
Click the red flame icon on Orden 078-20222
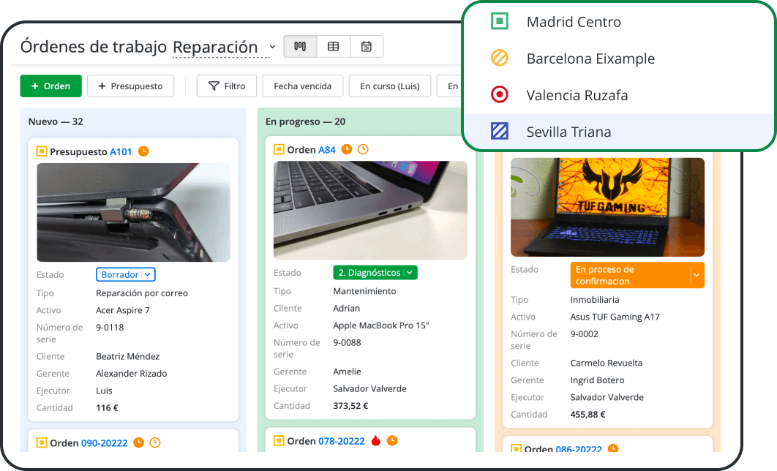[376, 441]
